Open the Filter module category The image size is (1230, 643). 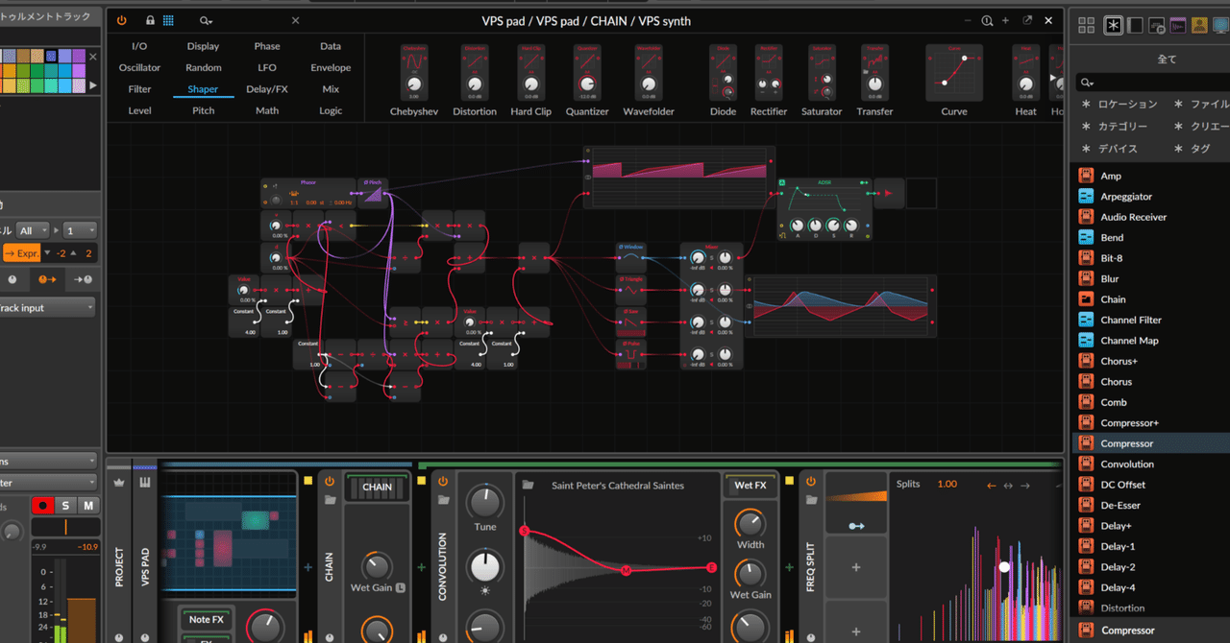coord(139,89)
